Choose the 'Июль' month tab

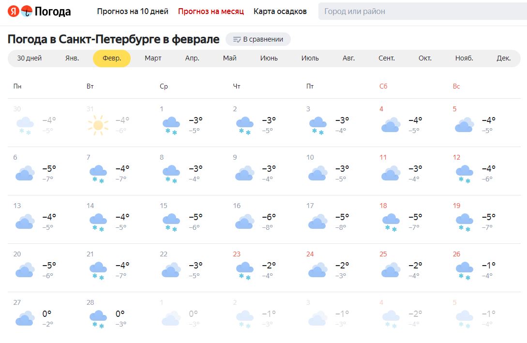[310, 58]
